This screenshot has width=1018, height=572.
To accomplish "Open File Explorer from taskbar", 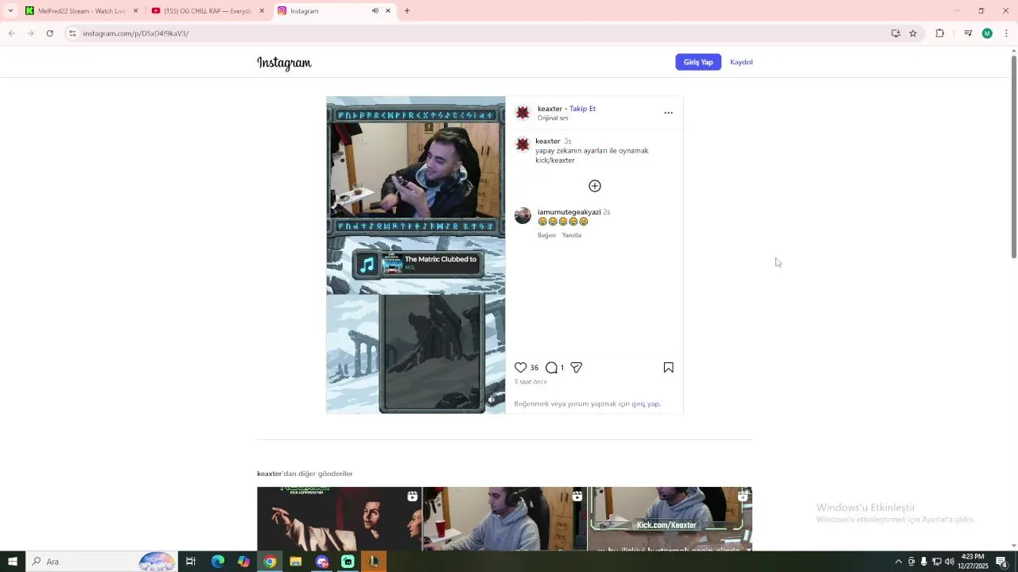I will pos(296,562).
